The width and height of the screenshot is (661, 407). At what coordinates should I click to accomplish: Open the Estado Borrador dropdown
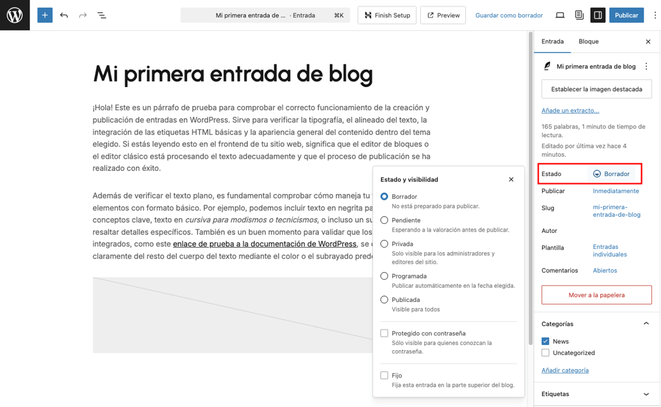[611, 174]
